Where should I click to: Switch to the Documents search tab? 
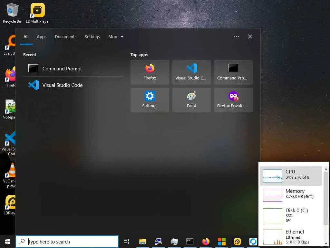click(x=65, y=37)
